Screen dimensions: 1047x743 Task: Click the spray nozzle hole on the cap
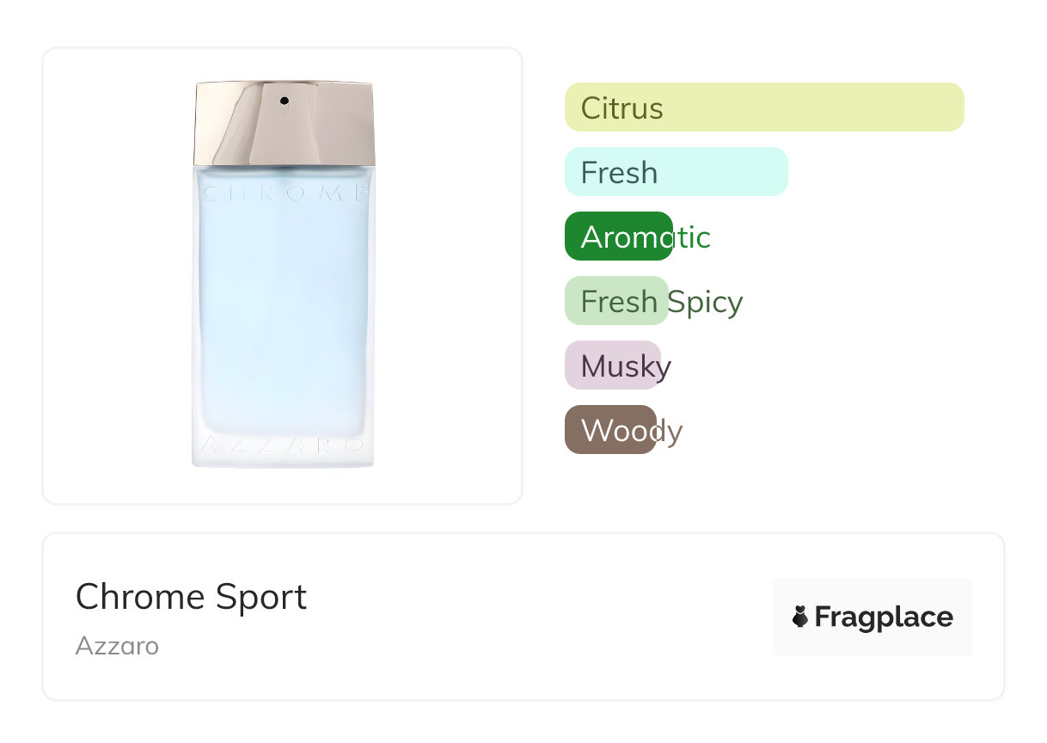(285, 101)
